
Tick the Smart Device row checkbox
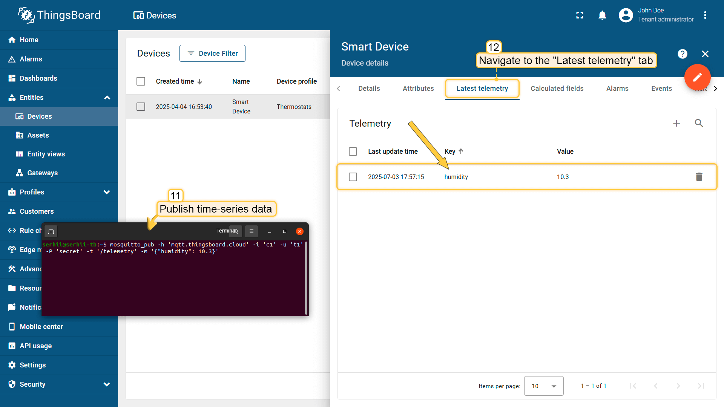(x=141, y=107)
